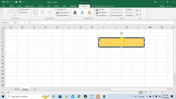Choose the orange outline Abc shape style

pyautogui.click(x=50, y=12)
